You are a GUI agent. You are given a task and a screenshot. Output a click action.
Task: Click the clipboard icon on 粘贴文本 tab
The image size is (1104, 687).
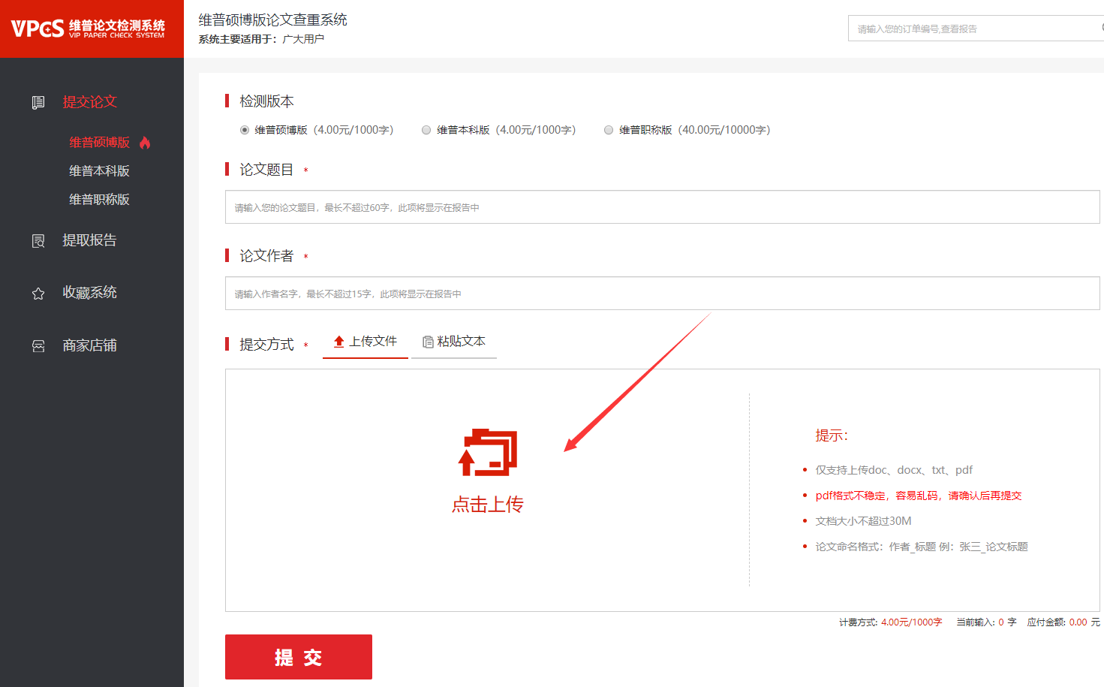[x=428, y=342]
